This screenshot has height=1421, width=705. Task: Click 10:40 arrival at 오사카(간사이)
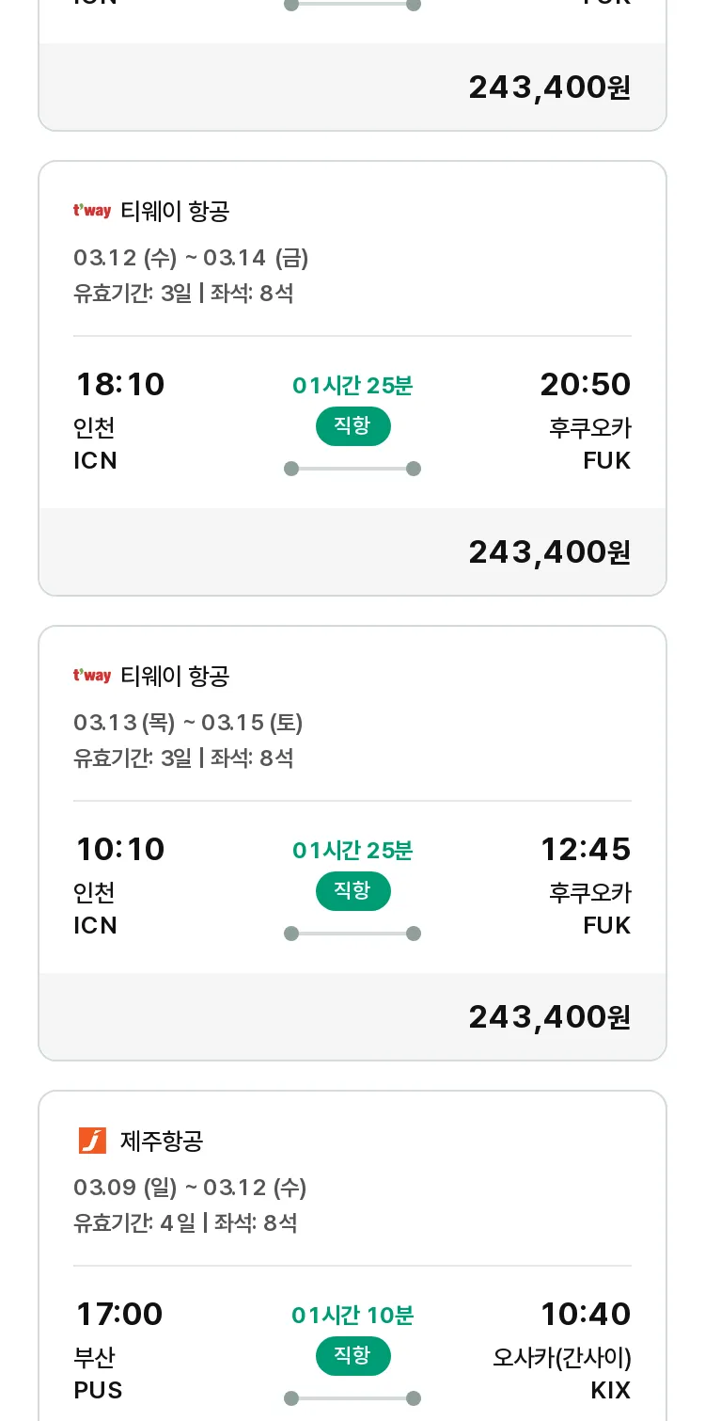tap(585, 1315)
